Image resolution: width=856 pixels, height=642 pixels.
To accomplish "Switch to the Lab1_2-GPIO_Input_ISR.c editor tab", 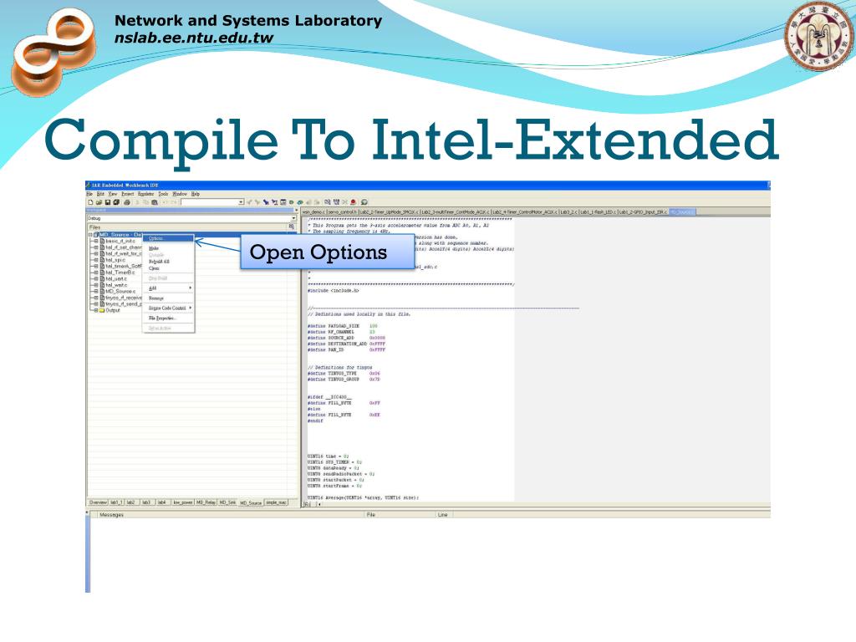I will [x=641, y=211].
